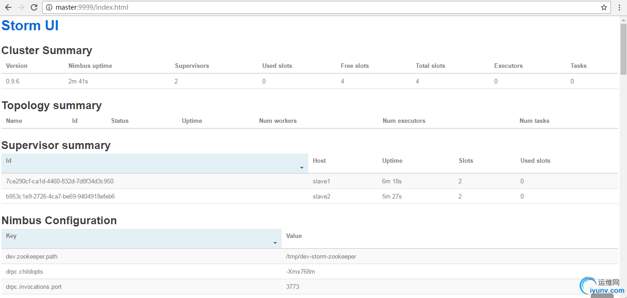Click the Supervisors header in Cluster Summary
Image resolution: width=627 pixels, height=298 pixels.
point(192,66)
